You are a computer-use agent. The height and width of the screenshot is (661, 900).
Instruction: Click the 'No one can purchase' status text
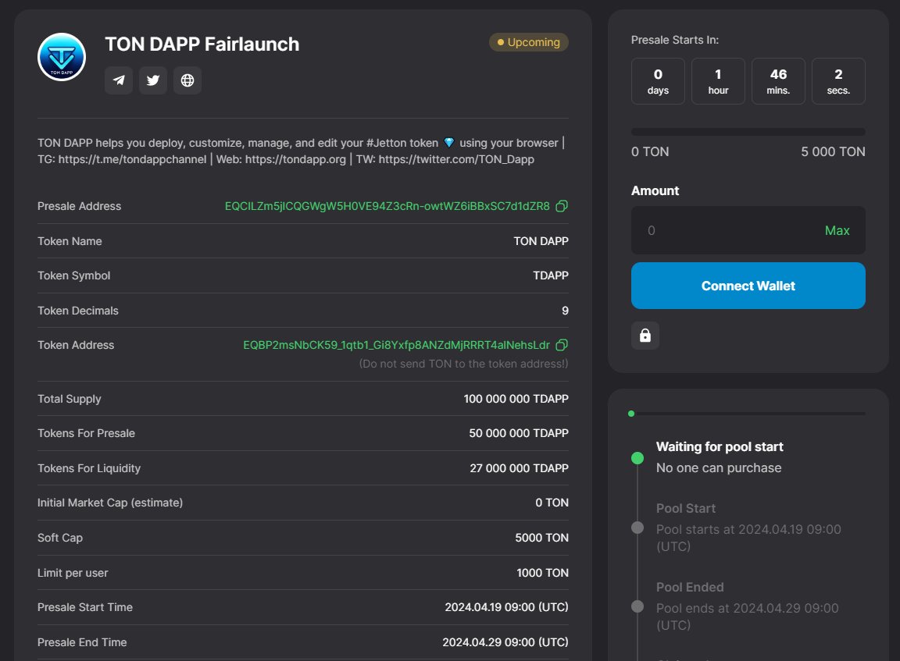click(x=719, y=467)
